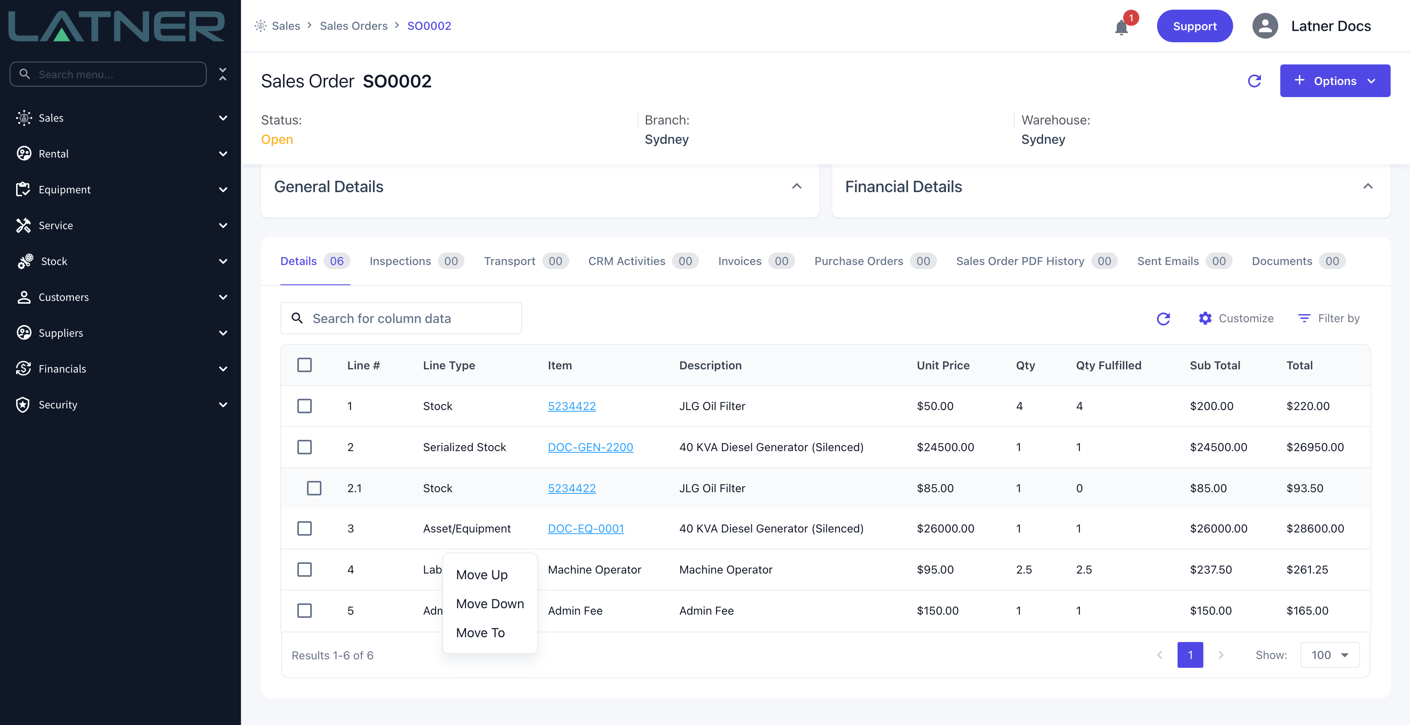Click the Details tab
Viewport: 1410px width, 725px height.
315,261
